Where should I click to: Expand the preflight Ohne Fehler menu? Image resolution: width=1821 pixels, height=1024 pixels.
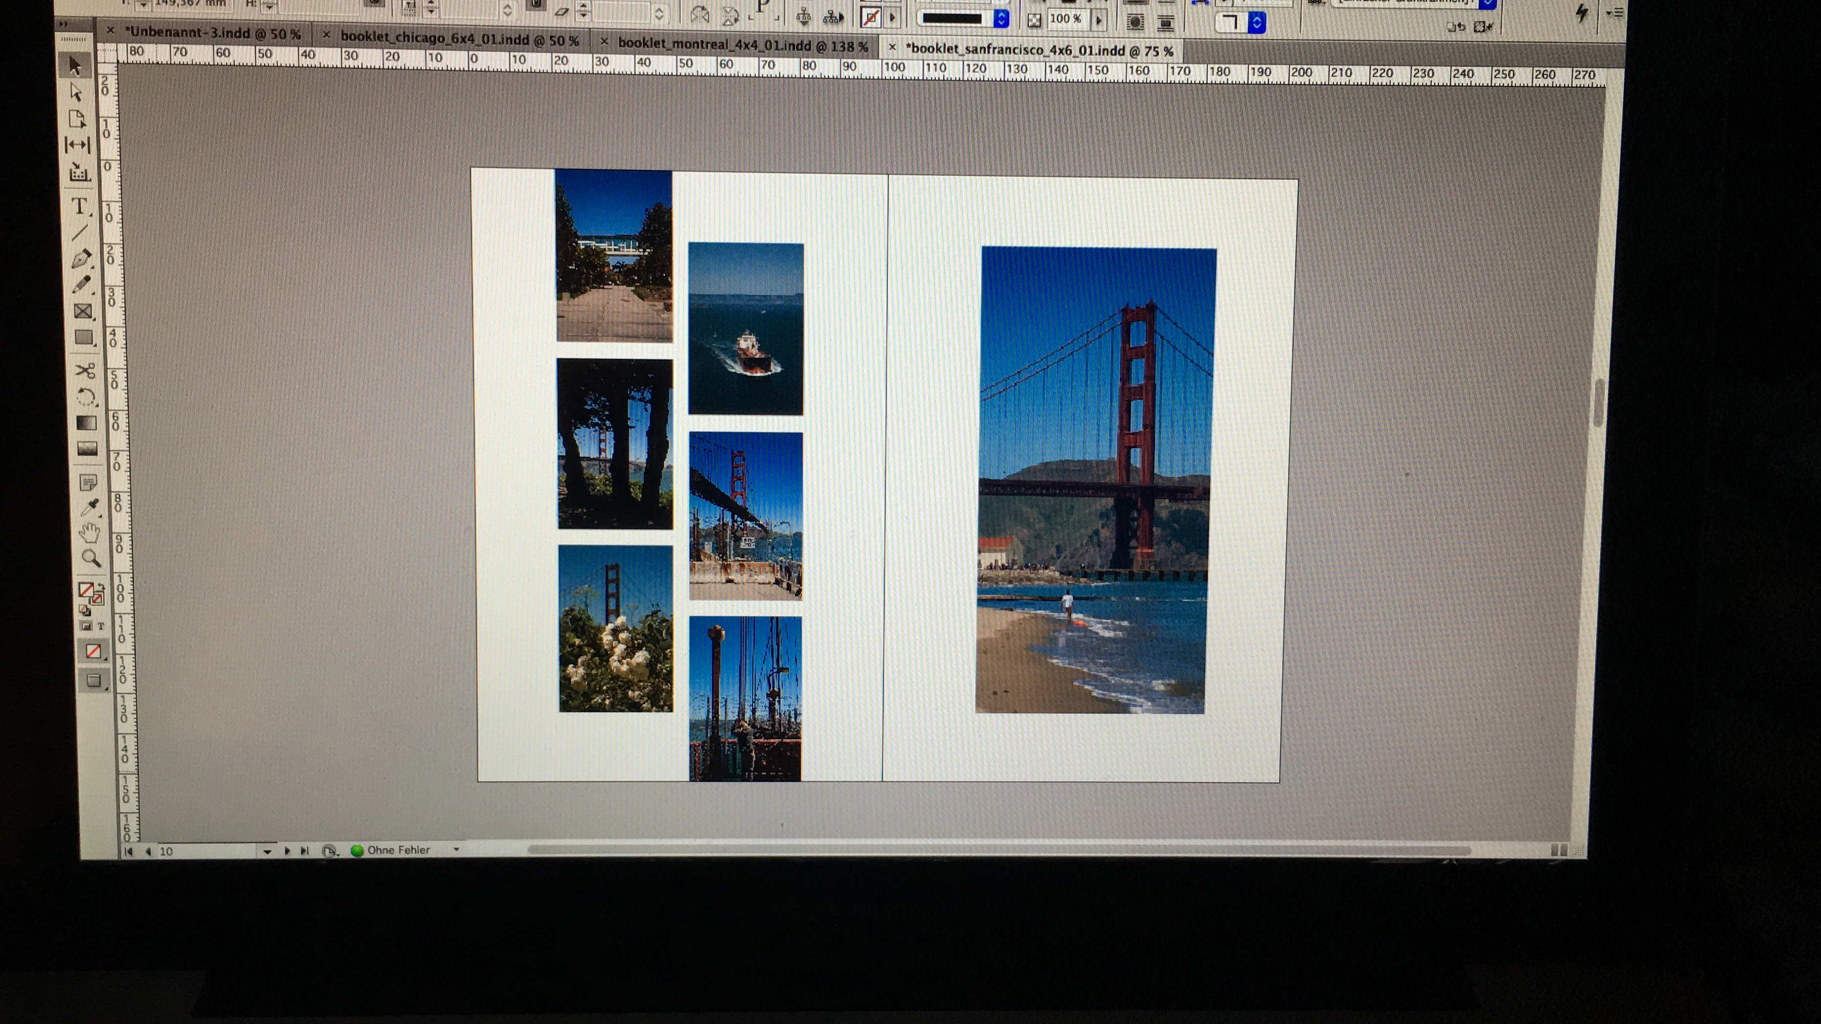[456, 850]
